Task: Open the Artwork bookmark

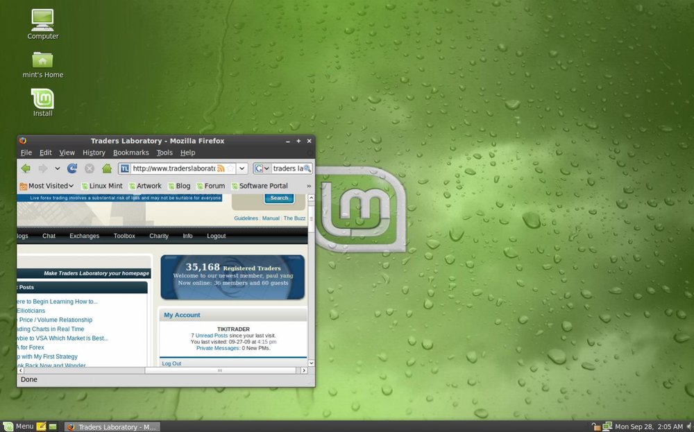Action: tap(145, 186)
